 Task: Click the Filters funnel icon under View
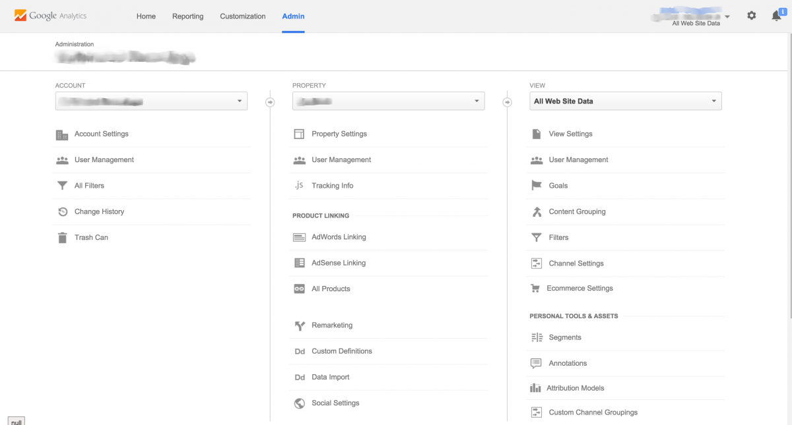537,238
